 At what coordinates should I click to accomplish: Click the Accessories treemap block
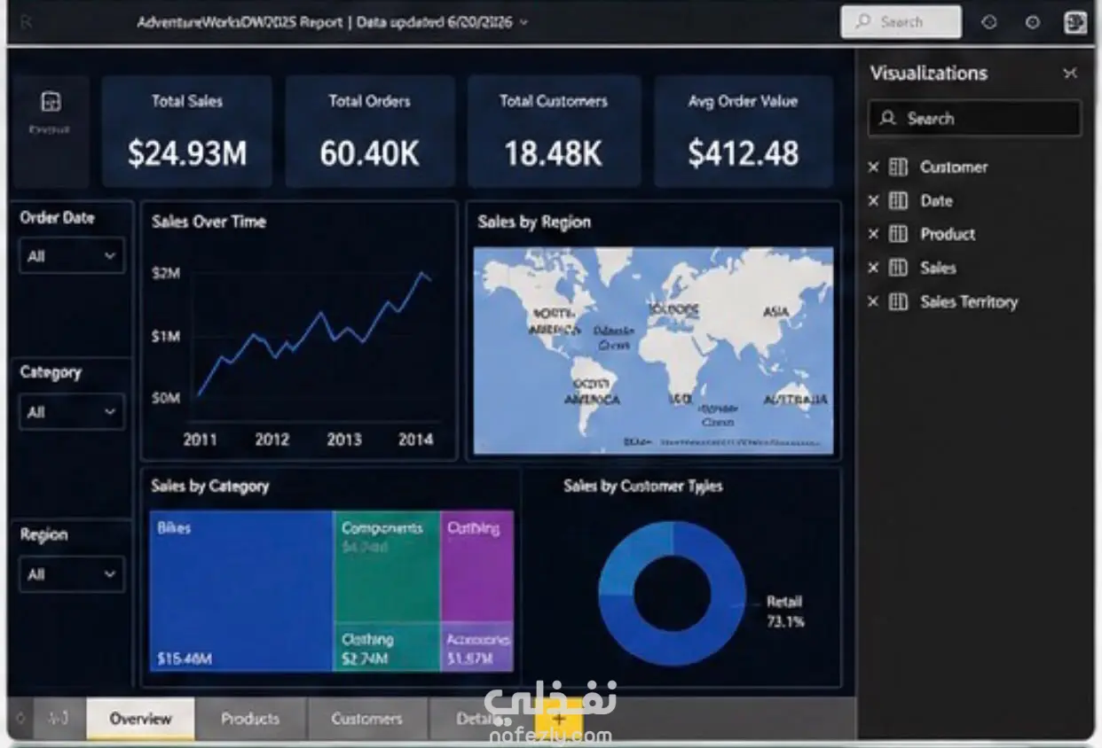click(x=477, y=648)
